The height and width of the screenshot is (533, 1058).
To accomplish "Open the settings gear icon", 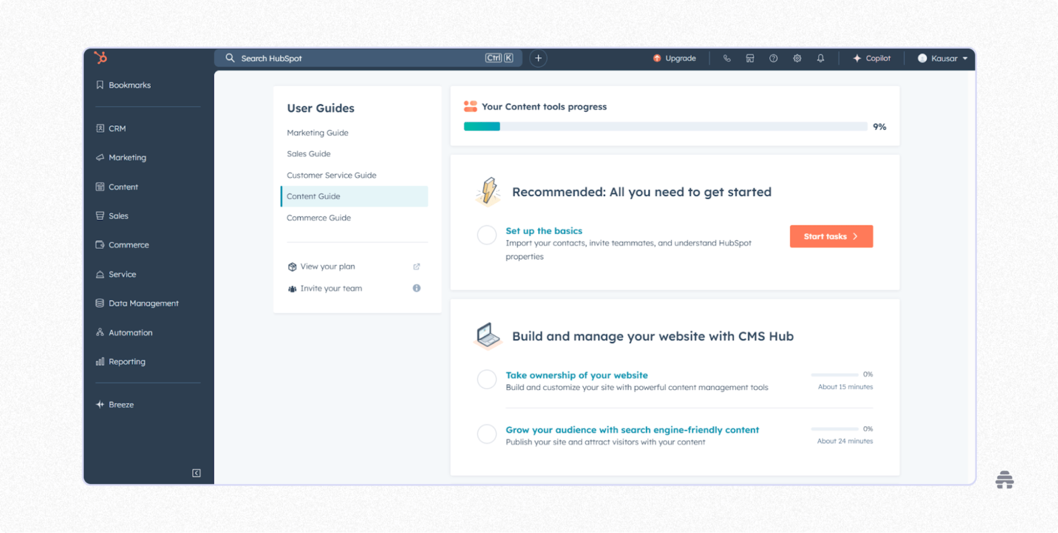I will [797, 58].
